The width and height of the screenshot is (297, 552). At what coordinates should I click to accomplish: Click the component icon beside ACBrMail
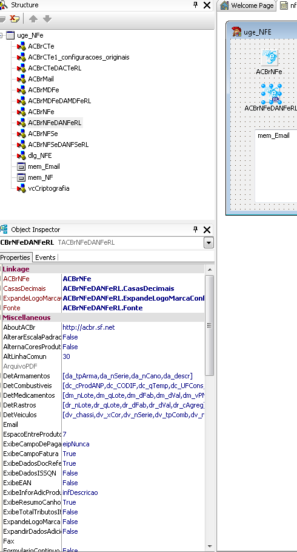22,79
